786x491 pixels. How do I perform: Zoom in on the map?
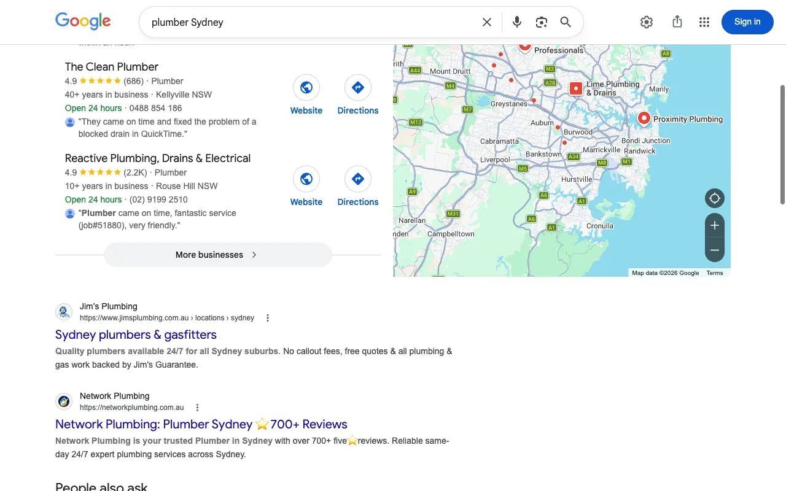point(715,225)
